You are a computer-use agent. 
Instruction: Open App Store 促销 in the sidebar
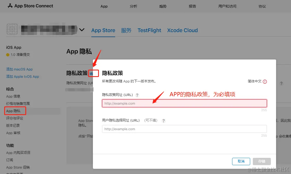(18, 167)
